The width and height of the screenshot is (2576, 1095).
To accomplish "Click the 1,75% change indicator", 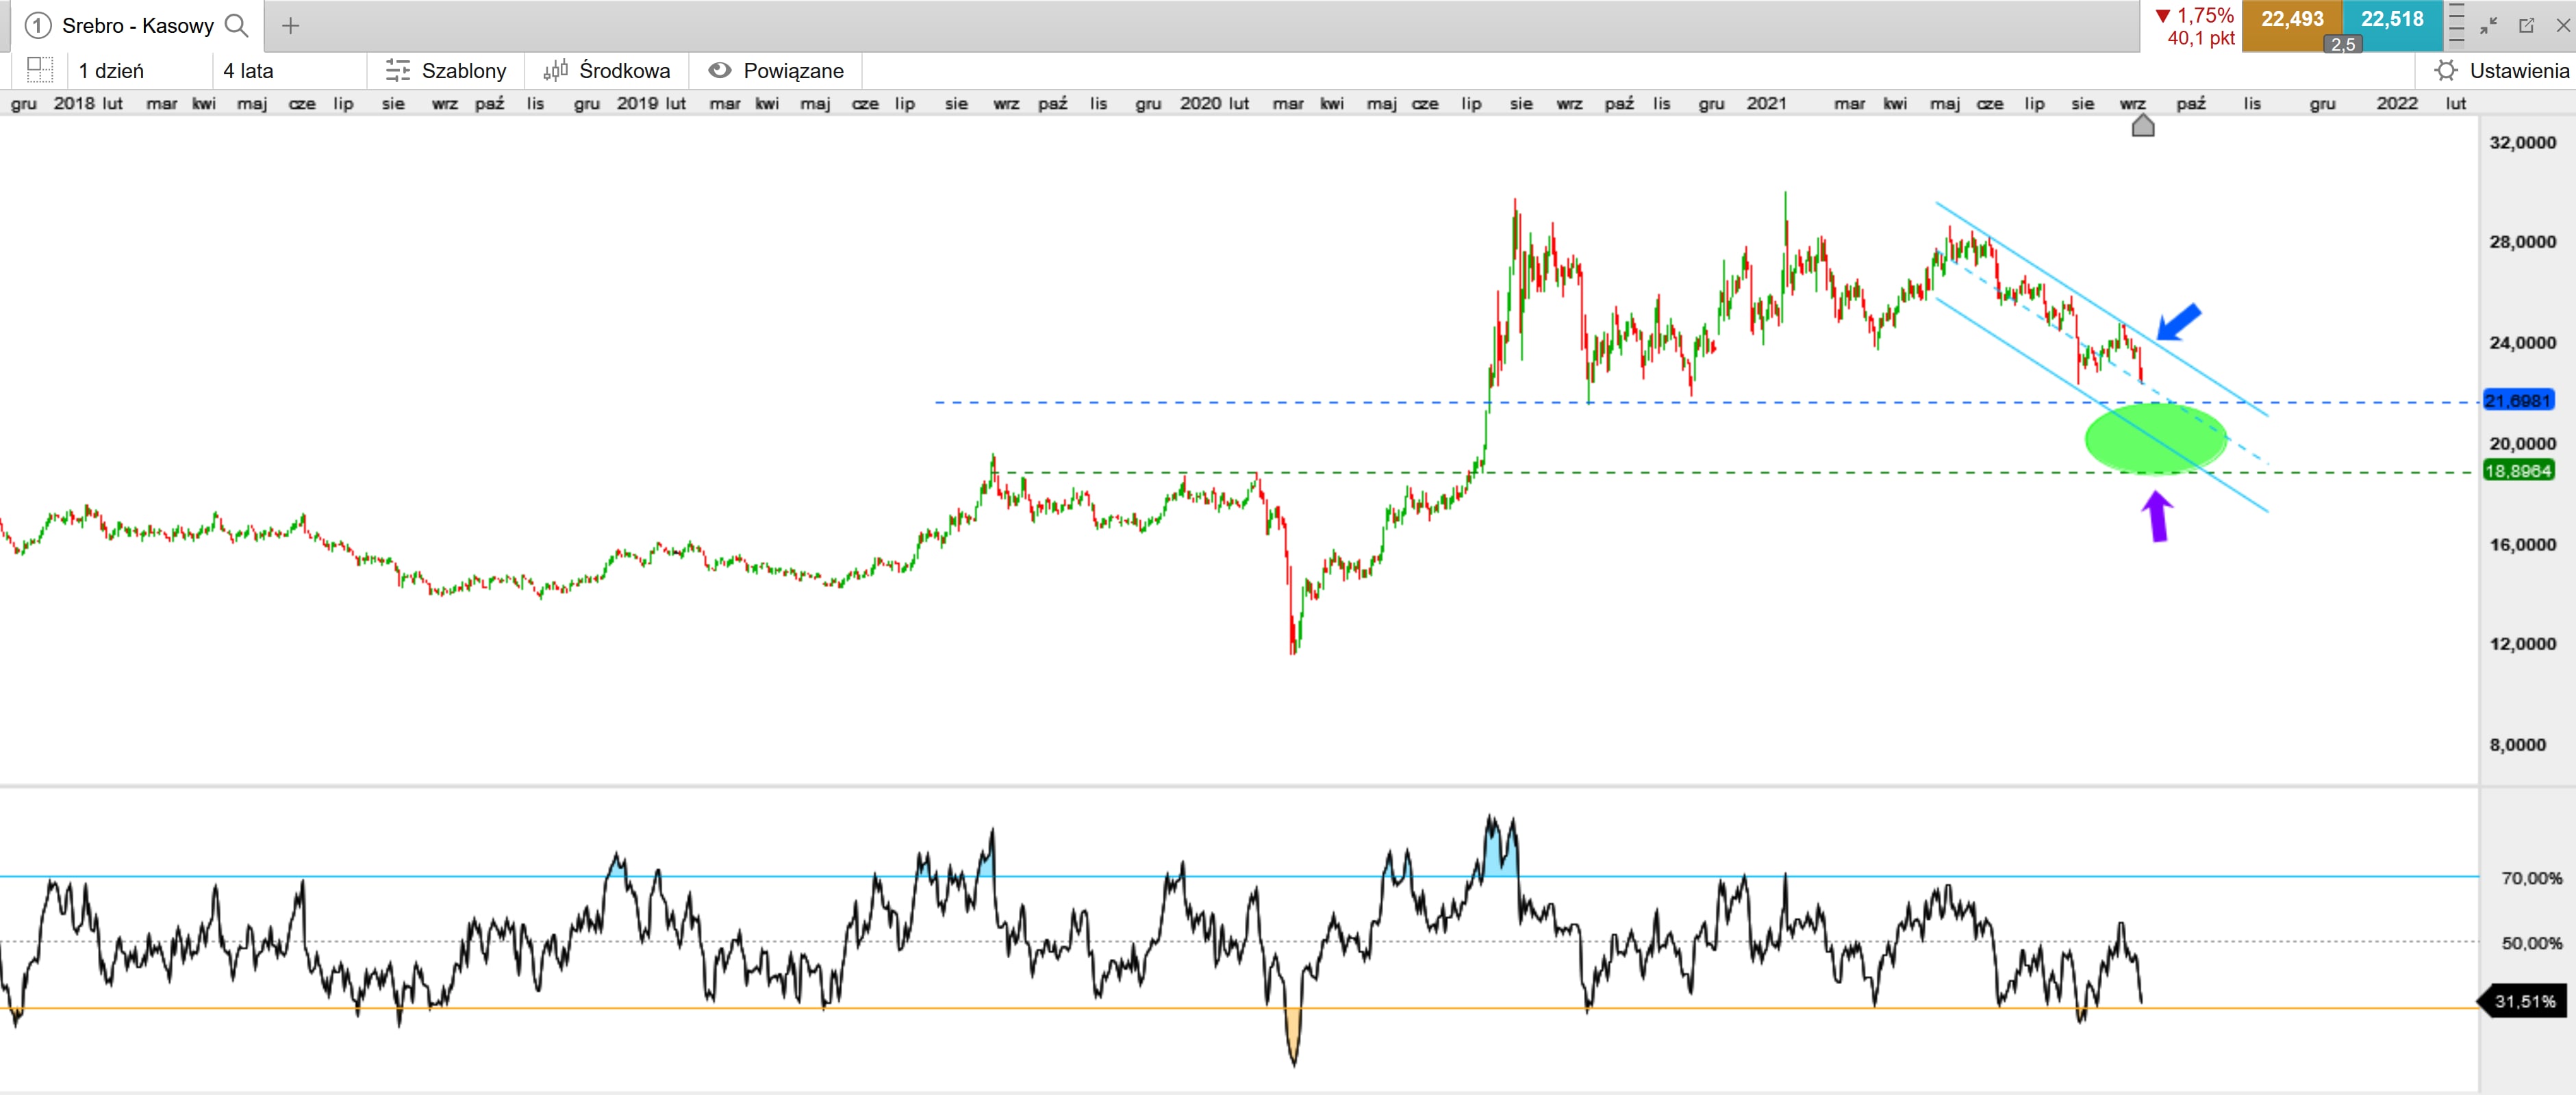I will point(2195,15).
